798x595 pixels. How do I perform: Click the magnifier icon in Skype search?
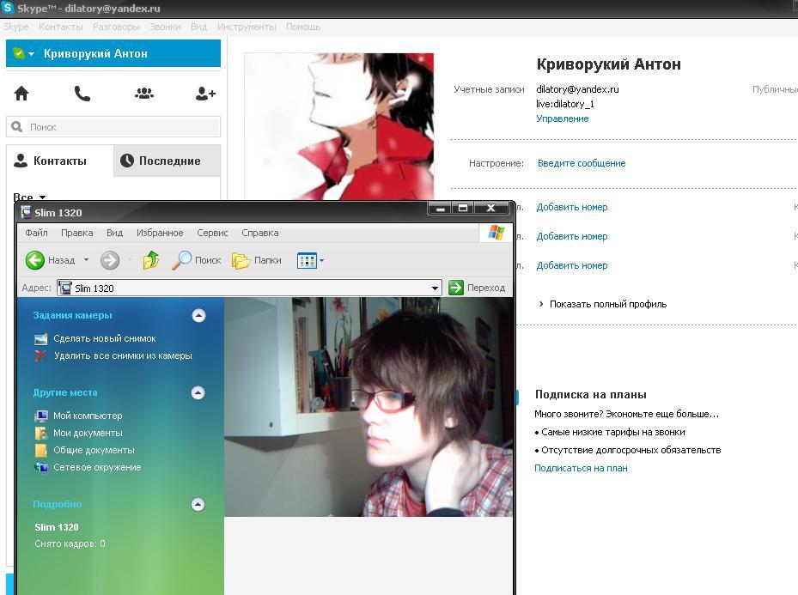pos(17,126)
